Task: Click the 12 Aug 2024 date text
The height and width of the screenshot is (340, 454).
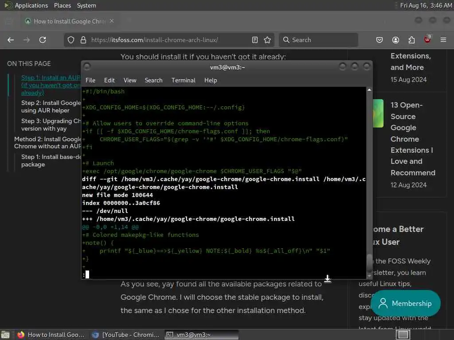Action: pos(408,185)
